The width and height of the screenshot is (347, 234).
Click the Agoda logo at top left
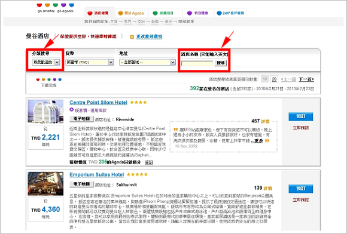tap(55, 8)
